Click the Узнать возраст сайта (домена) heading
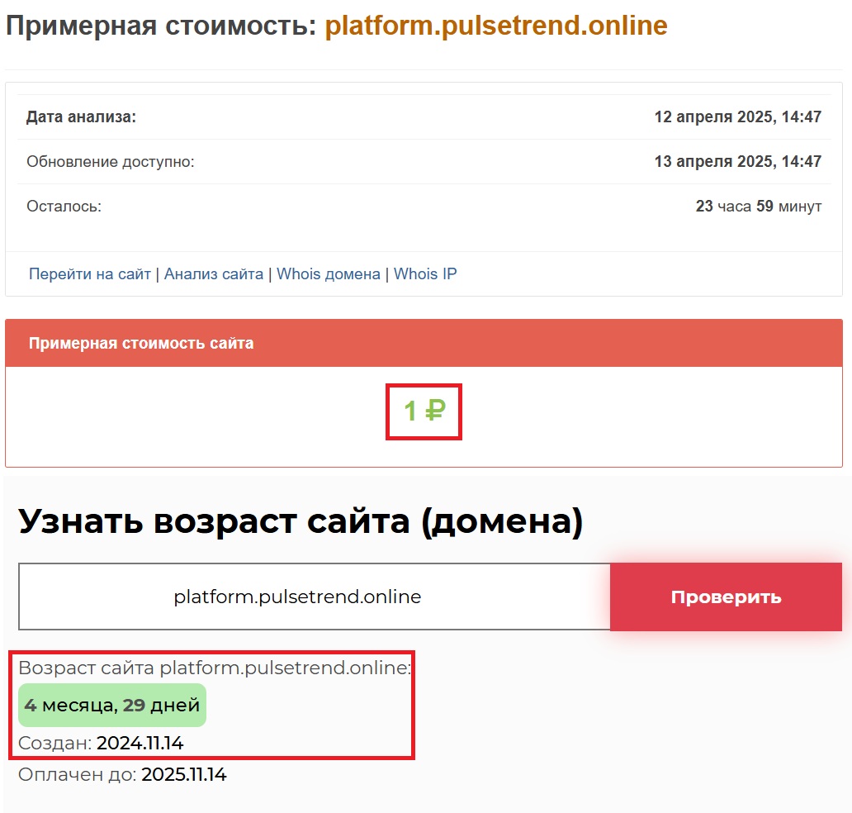Viewport: 852px width, 813px height. coord(301,521)
